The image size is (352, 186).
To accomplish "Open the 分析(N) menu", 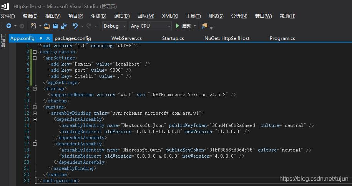I will [x=239, y=16].
